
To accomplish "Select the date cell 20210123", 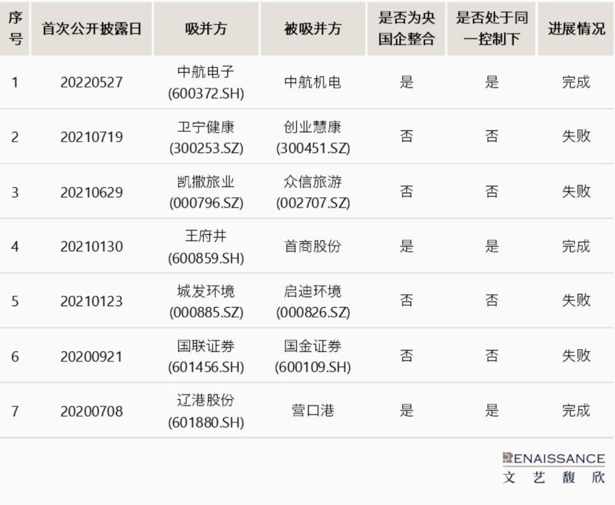I will 91,301.
